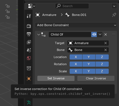Edit the Child Of constraint name field
The image size is (119, 106).
[70, 34]
